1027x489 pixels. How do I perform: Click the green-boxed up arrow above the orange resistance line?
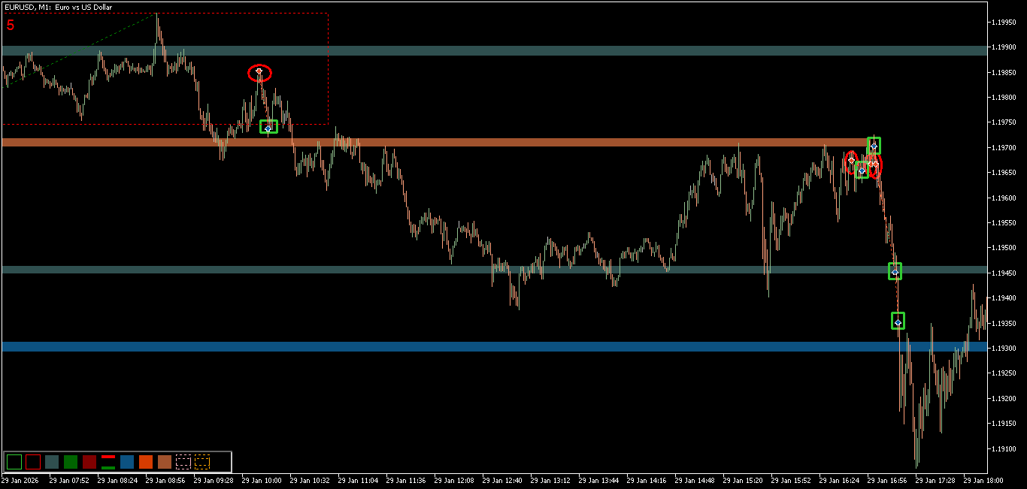click(x=874, y=146)
